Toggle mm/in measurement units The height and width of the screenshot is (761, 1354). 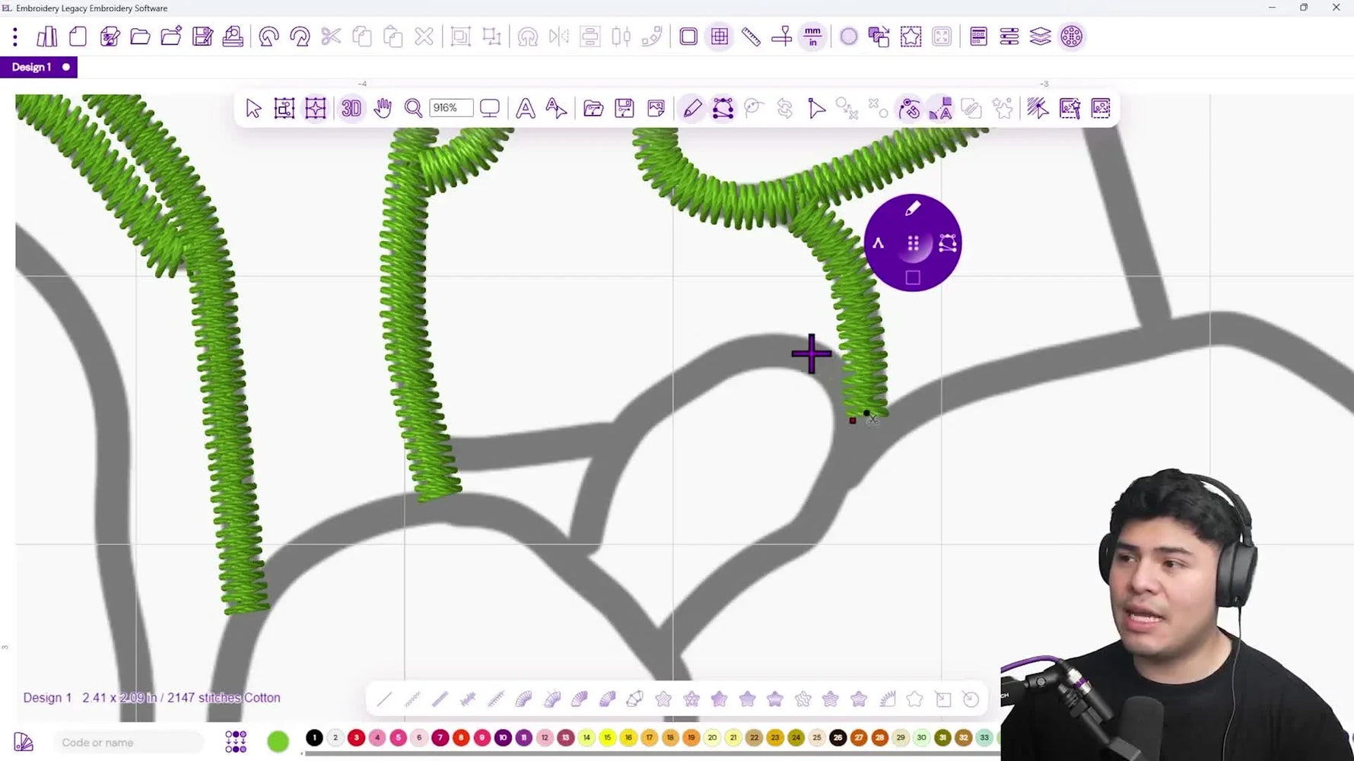(x=813, y=36)
